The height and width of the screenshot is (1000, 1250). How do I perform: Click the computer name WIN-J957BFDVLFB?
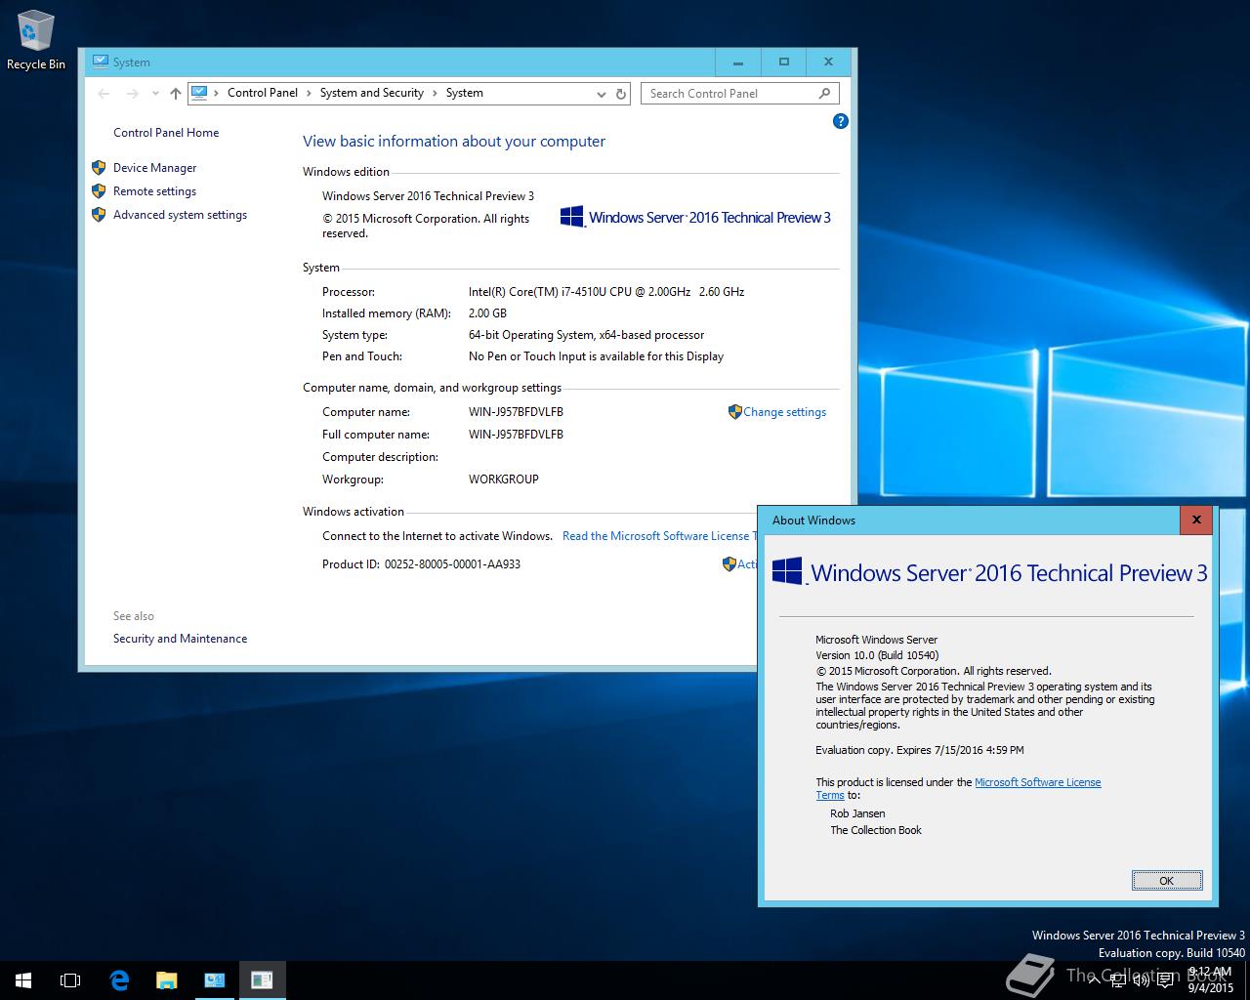[516, 412]
